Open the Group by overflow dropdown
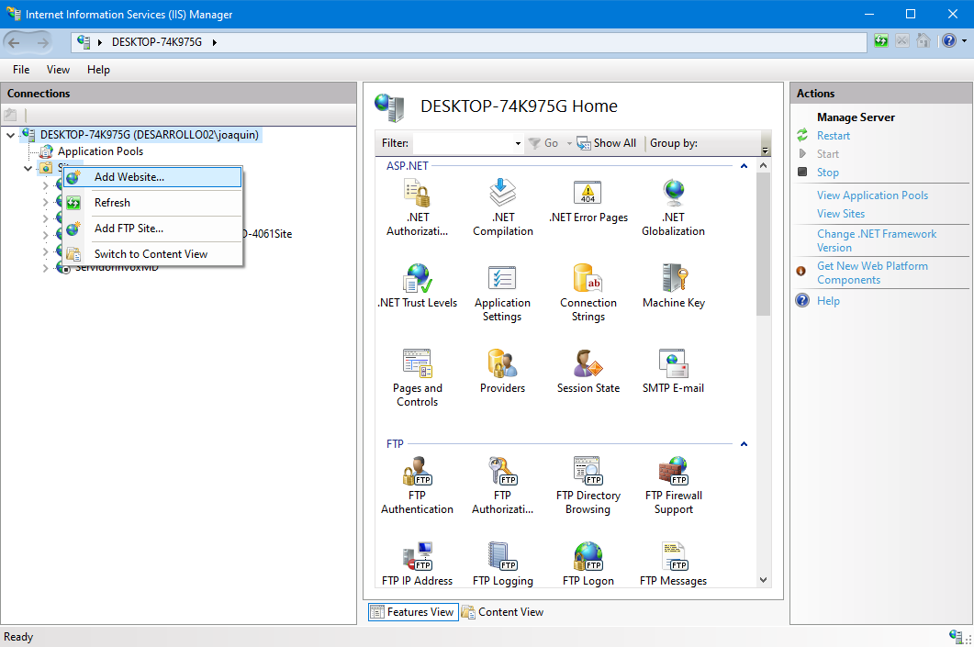The height and width of the screenshot is (647, 974). [x=766, y=151]
